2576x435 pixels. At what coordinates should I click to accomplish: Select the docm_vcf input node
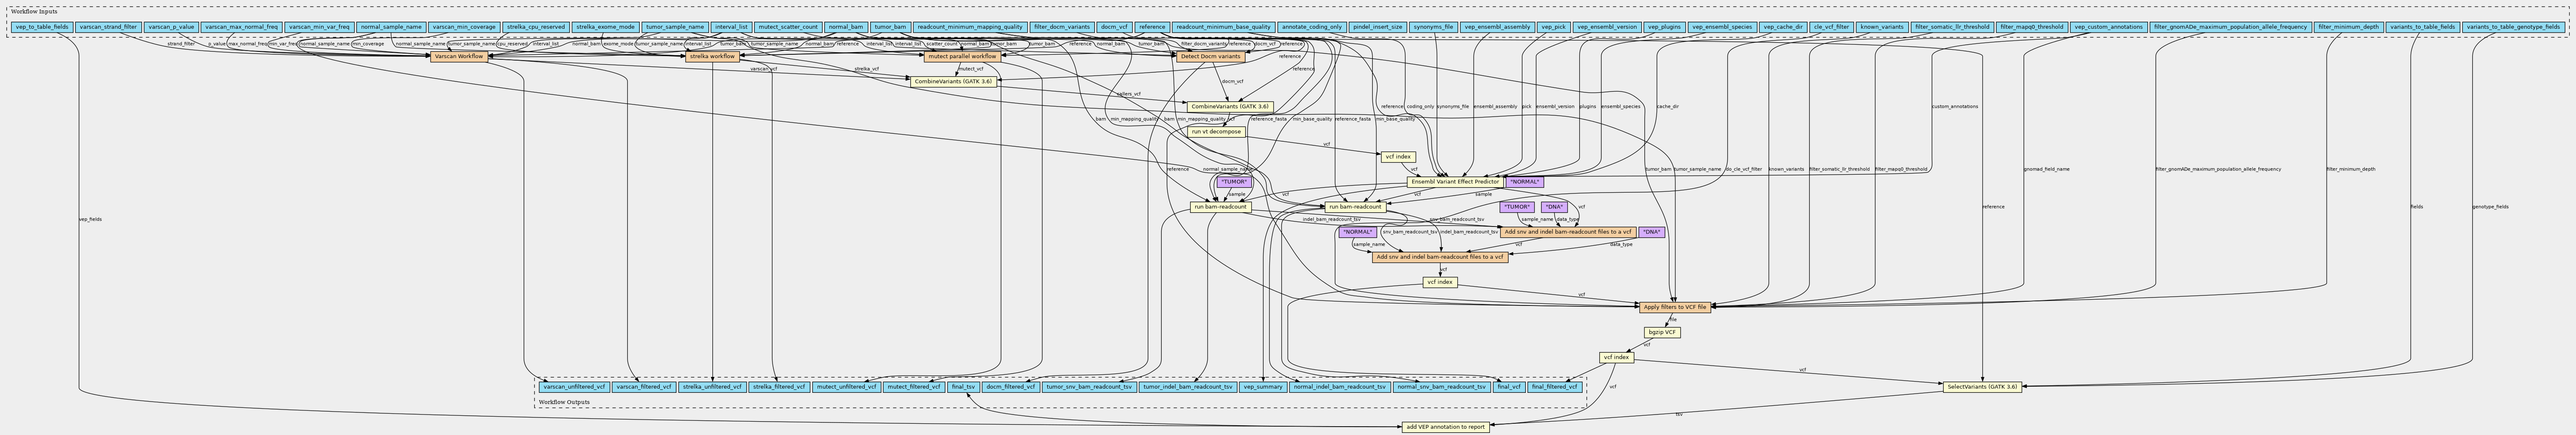(x=1114, y=27)
